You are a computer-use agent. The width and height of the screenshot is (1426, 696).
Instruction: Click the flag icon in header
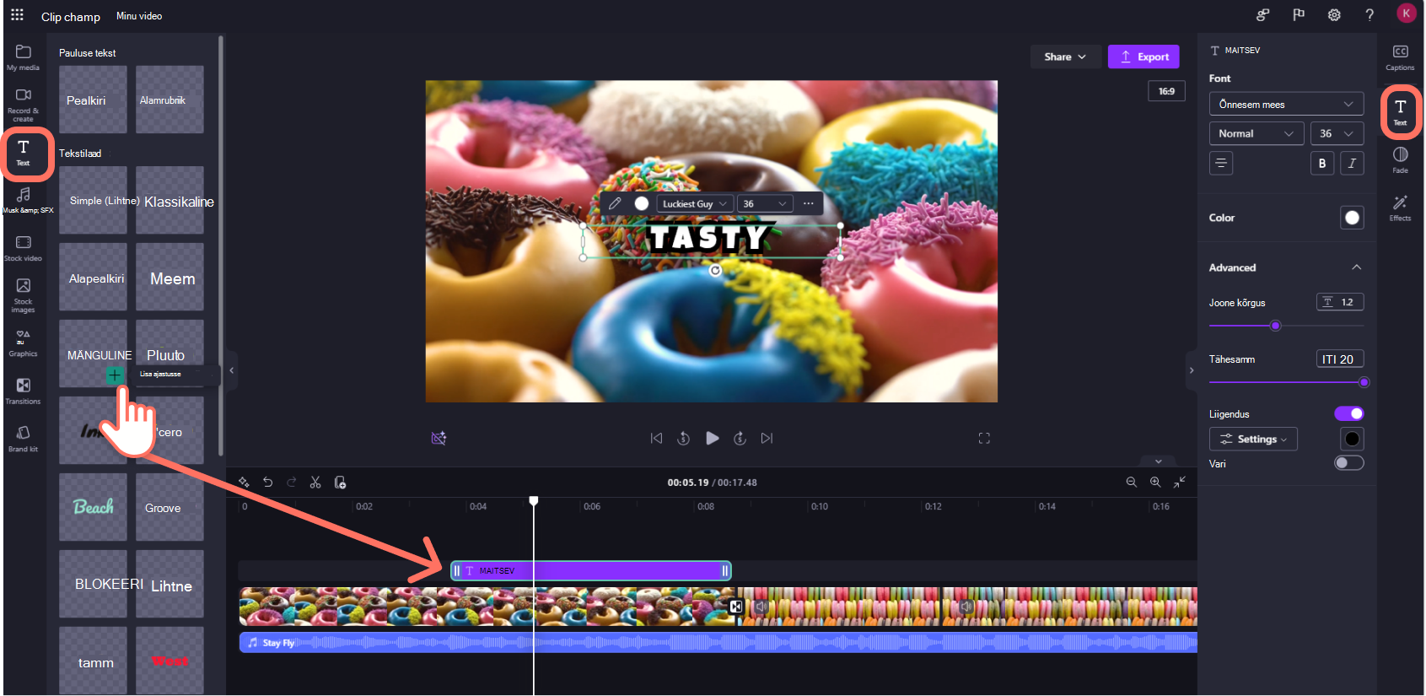pos(1299,14)
